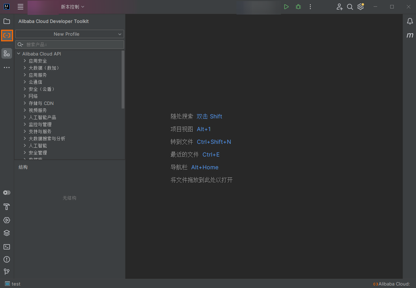
Task: Click the Ctrl+Shift+N shortcut hint
Action: (214, 142)
